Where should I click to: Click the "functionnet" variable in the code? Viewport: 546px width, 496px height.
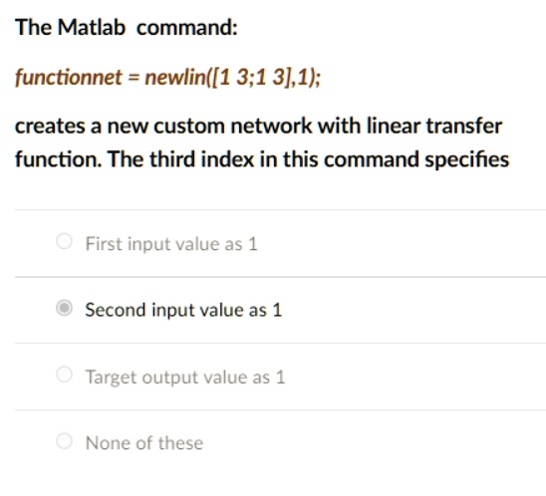(x=69, y=77)
